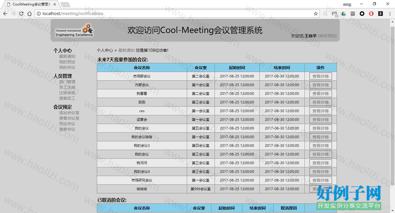Click 个人中心 in the breadcrumb
Viewport: 395px width, 213px height.
pos(105,50)
